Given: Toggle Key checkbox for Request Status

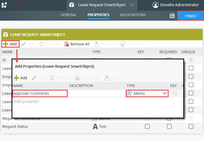Looking at the screenshot, I should pos(147,126).
